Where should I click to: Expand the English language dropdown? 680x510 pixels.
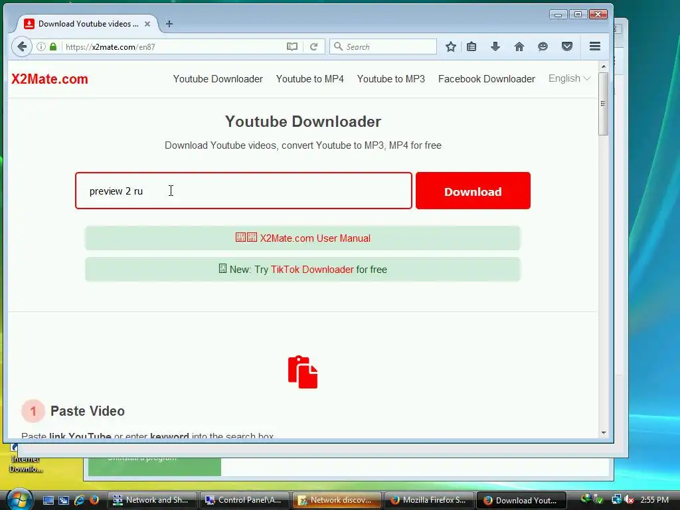pyautogui.click(x=569, y=78)
